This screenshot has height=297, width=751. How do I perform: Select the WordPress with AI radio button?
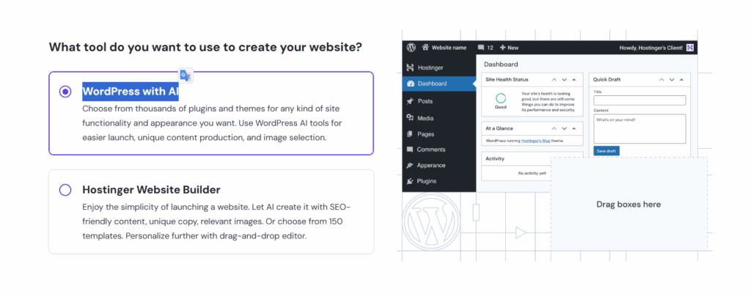65,92
